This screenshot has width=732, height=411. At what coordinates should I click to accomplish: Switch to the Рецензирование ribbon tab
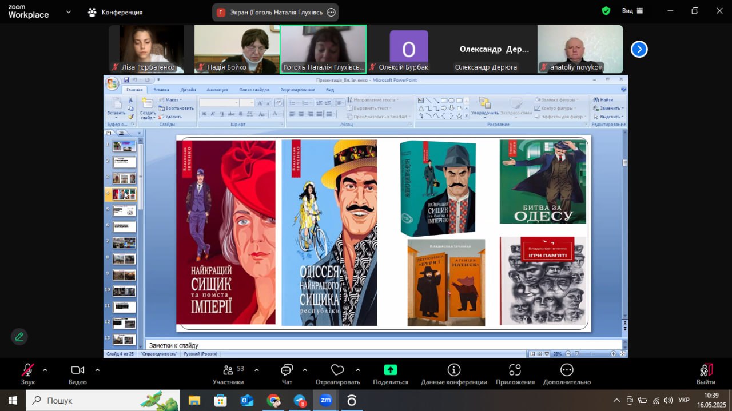click(297, 90)
